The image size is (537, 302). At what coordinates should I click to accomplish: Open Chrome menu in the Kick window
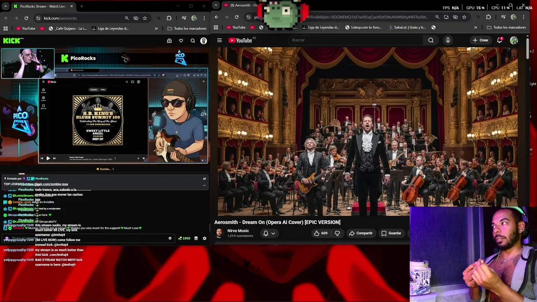pos(204,18)
